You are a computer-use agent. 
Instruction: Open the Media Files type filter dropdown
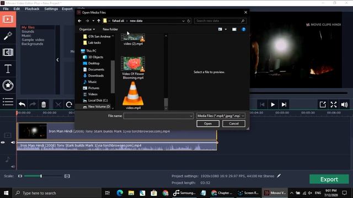coord(221,116)
